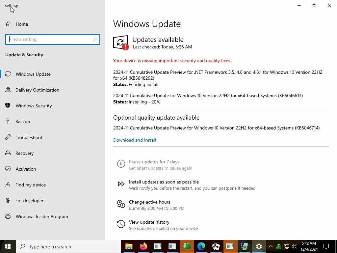Open the Windows Security section
This screenshot has width=337, height=253.
tap(53, 106)
